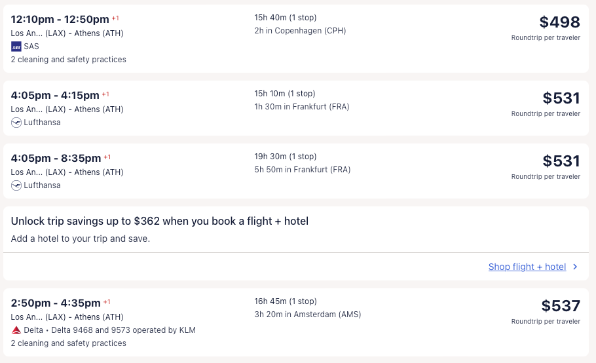Click the Unlock trip savings up to $362 heading
Viewport: 596px width, 363px height.
click(159, 221)
